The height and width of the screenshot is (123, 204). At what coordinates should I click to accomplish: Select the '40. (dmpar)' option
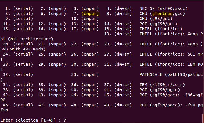pos(85,90)
